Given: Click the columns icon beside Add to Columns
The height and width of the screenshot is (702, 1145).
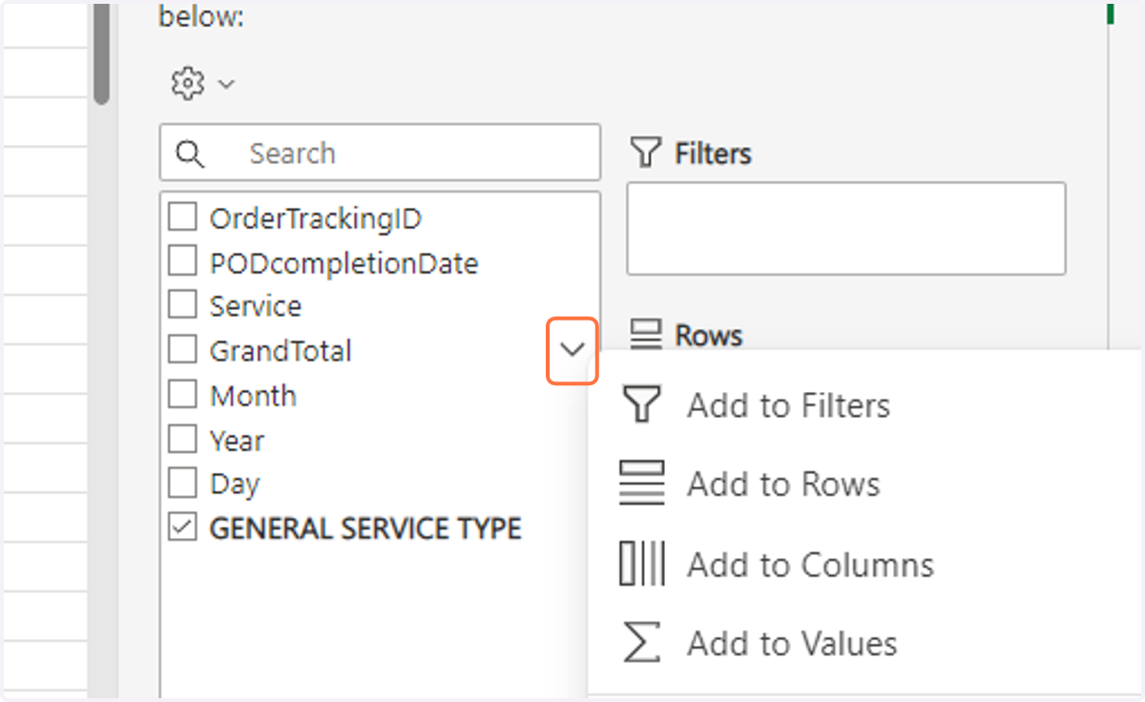Looking at the screenshot, I should 641,563.
